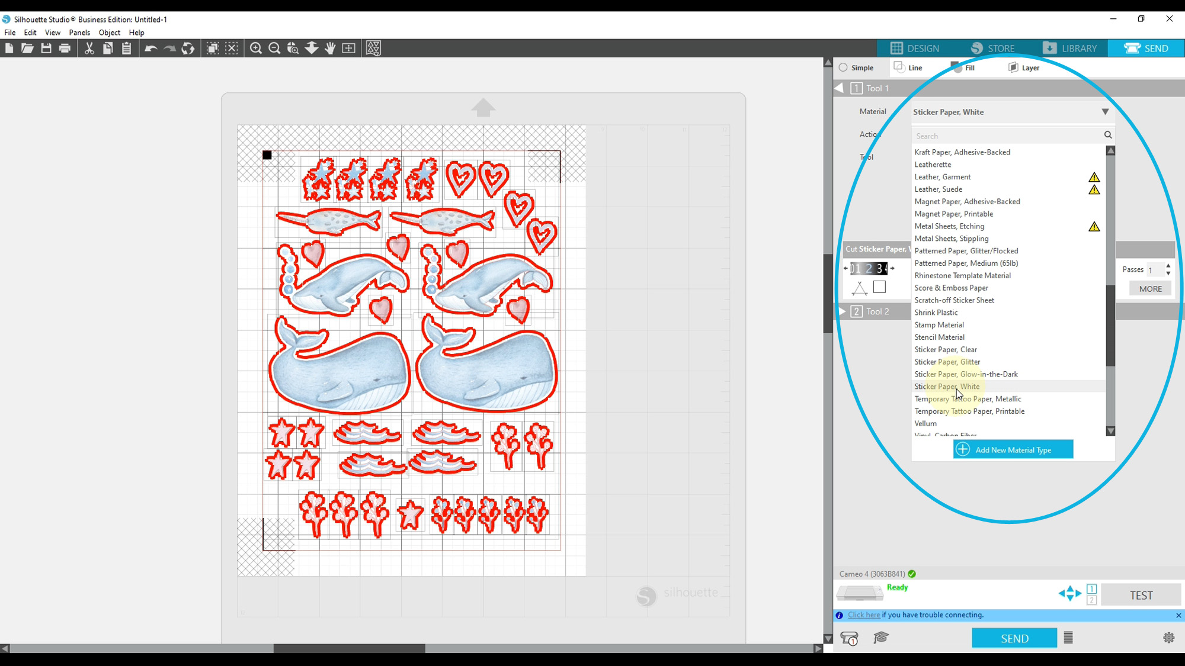1185x666 pixels.
Task: Switch to the LIBRARY tab
Action: coord(1069,48)
